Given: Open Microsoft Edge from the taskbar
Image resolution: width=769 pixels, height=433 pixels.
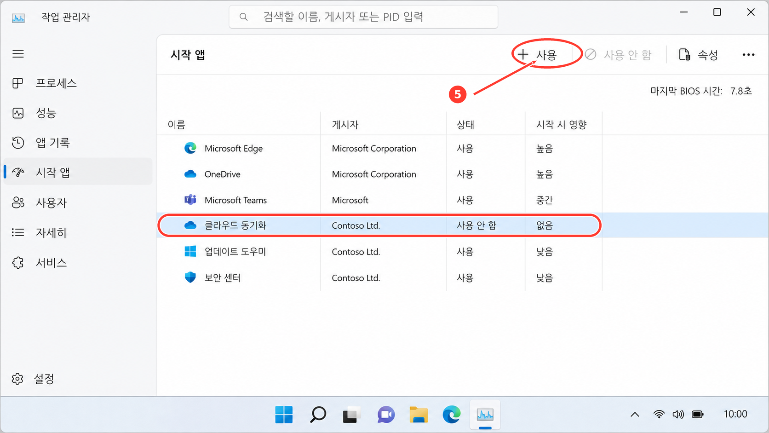Looking at the screenshot, I should tap(452, 415).
